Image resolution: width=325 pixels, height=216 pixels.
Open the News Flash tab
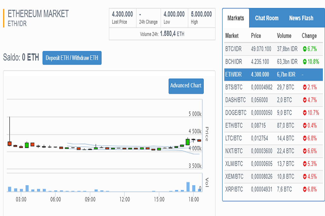[x=301, y=18]
